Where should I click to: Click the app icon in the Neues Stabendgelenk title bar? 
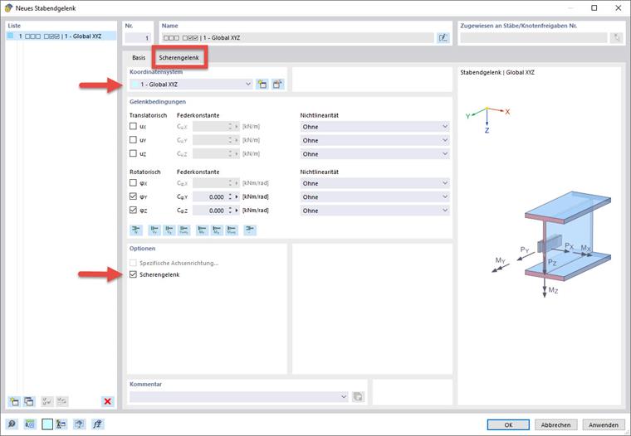8,8
